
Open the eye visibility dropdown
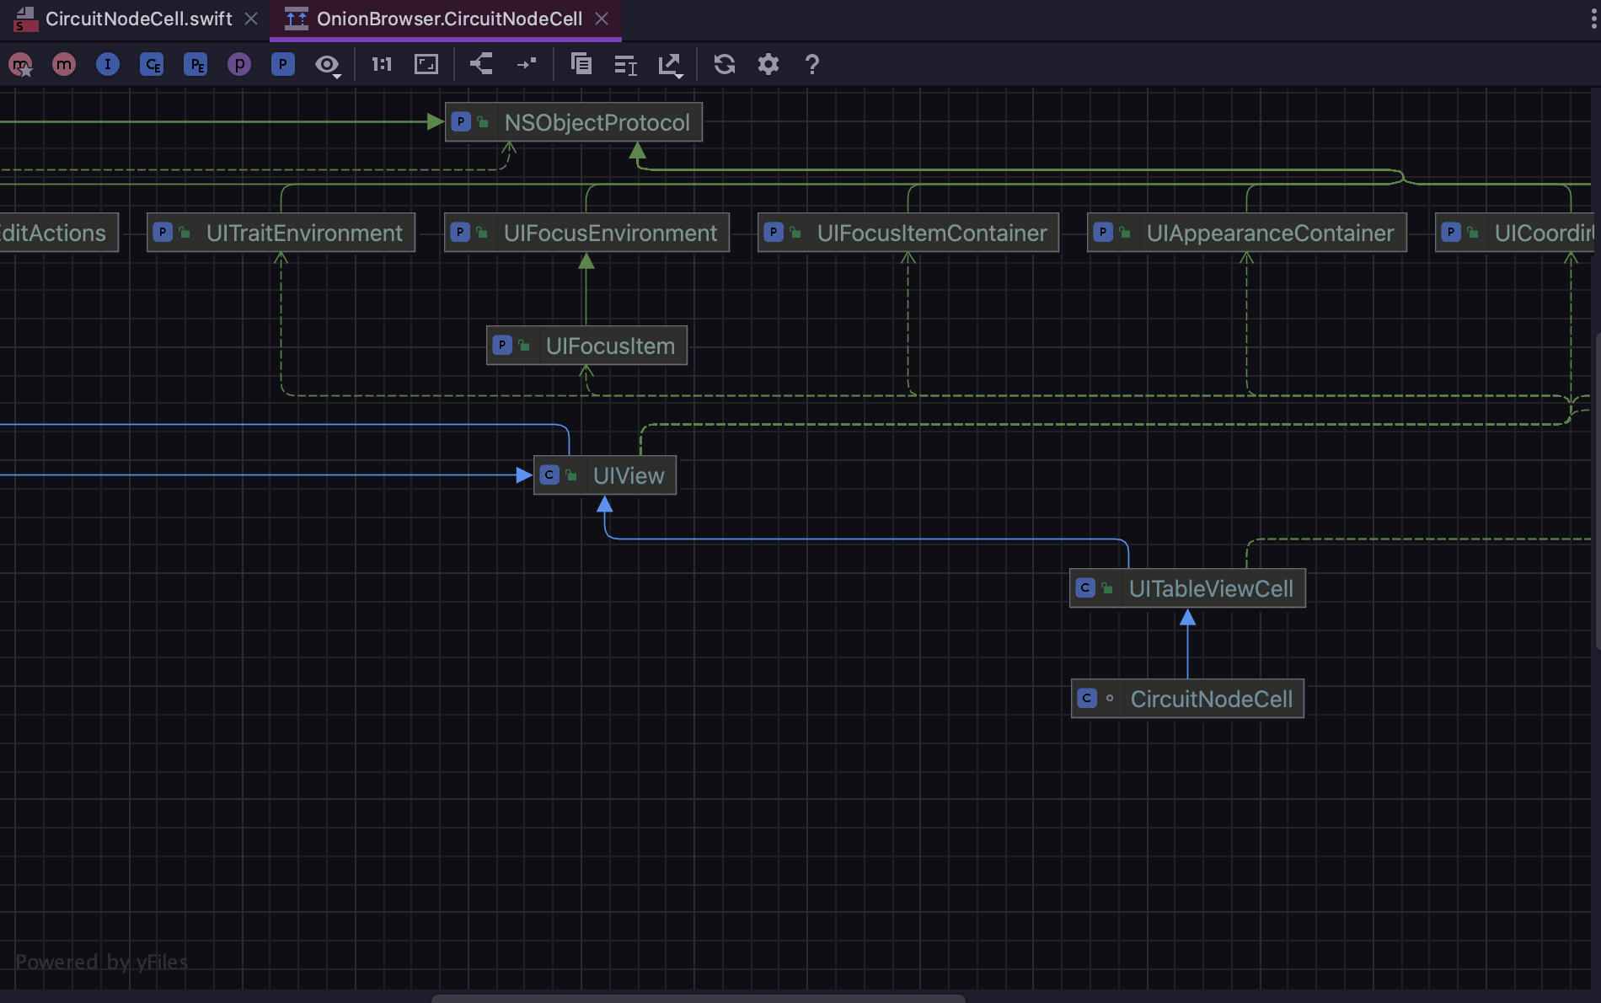coord(328,65)
